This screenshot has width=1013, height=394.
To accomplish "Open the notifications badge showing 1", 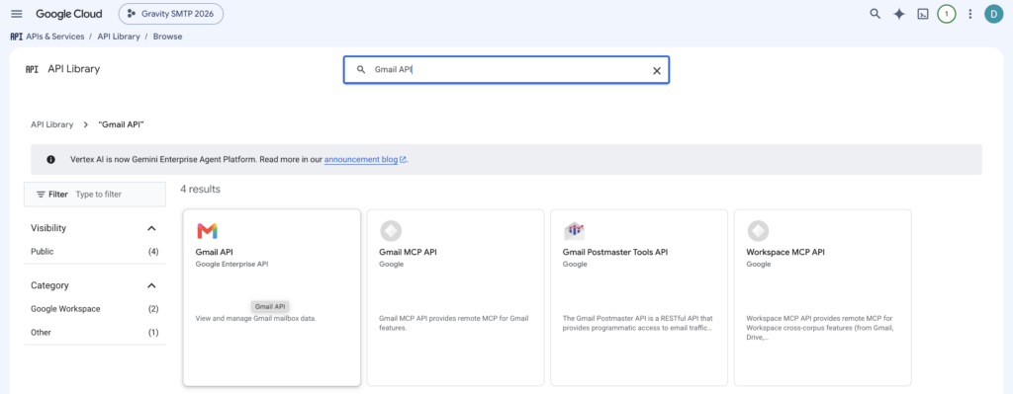I will pos(947,14).
